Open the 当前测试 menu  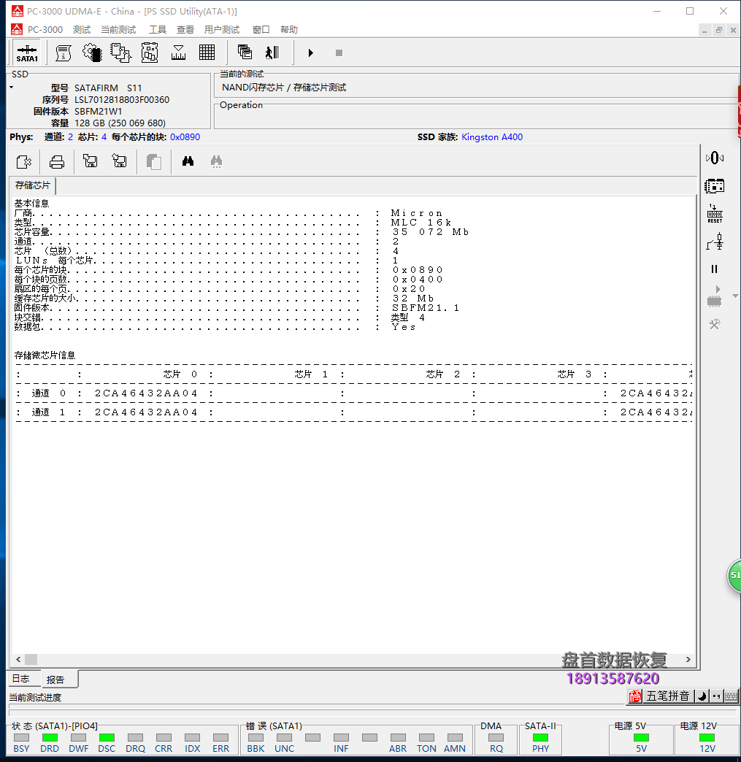(118, 30)
